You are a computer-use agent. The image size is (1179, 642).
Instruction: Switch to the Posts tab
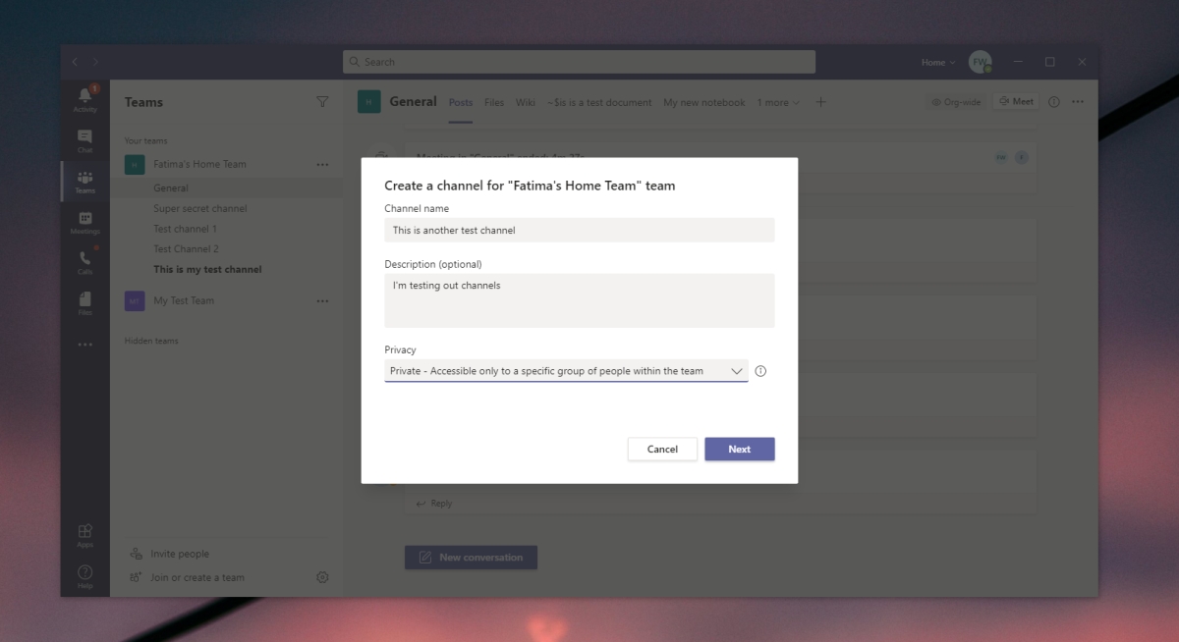461,102
